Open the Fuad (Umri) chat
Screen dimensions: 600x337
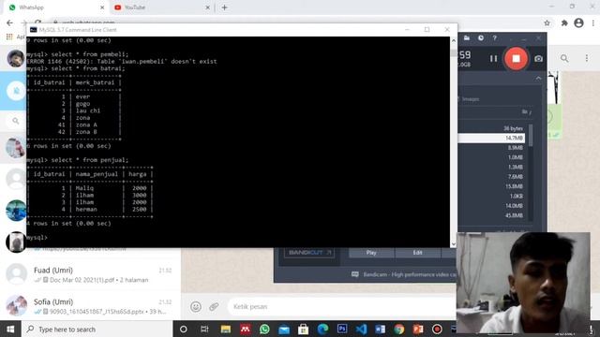tap(90, 274)
